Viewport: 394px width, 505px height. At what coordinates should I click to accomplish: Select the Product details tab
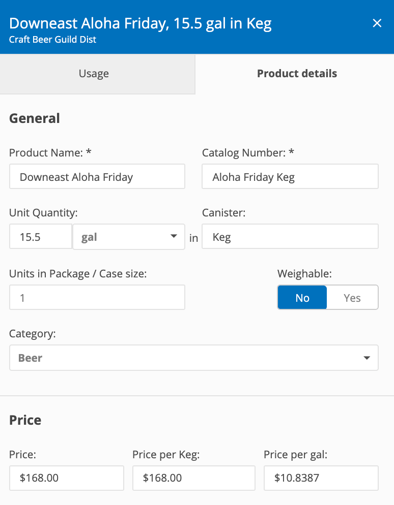(x=297, y=74)
